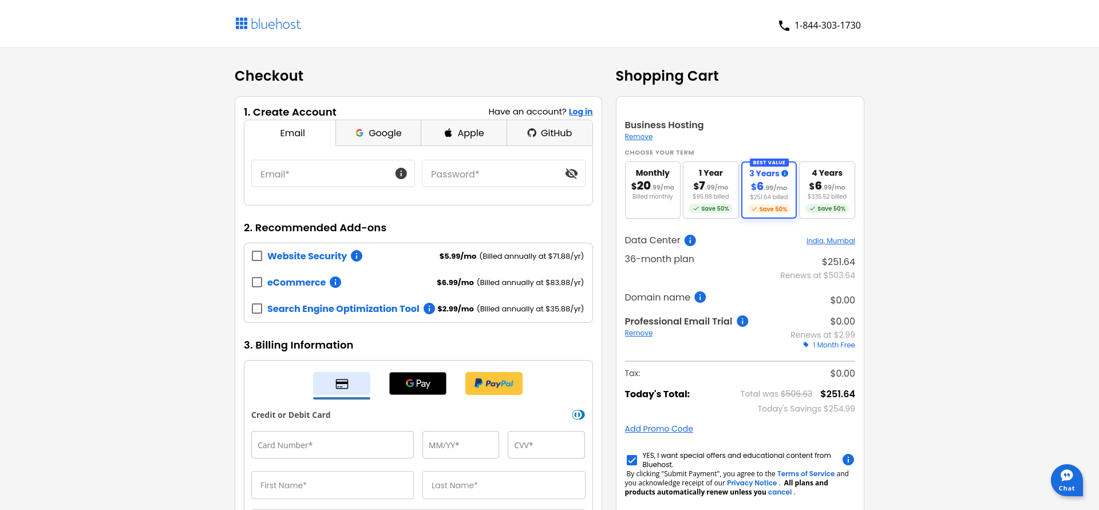Click the 3 Years info icon
This screenshot has width=1099, height=510.
(785, 173)
